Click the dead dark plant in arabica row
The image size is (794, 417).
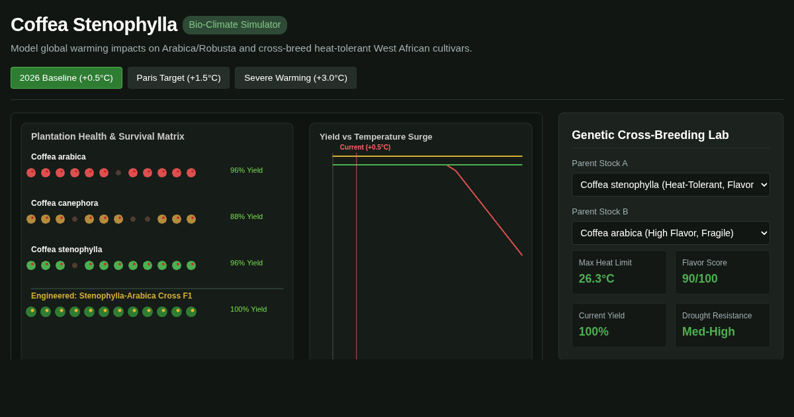118,173
